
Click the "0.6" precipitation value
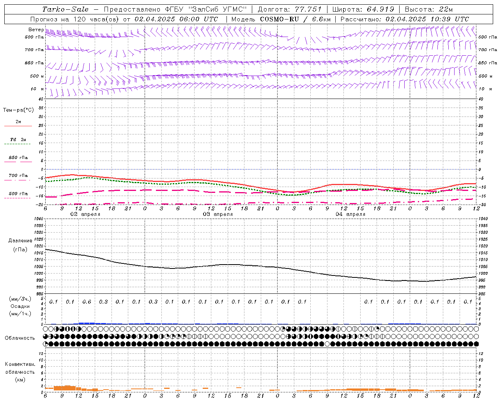coord(87,302)
